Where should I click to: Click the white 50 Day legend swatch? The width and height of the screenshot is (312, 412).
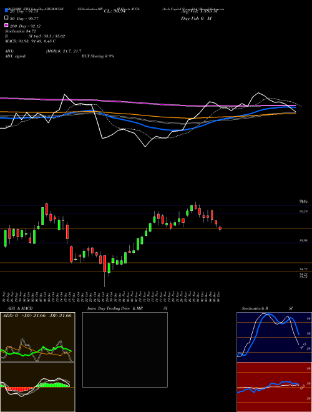click(x=7, y=18)
